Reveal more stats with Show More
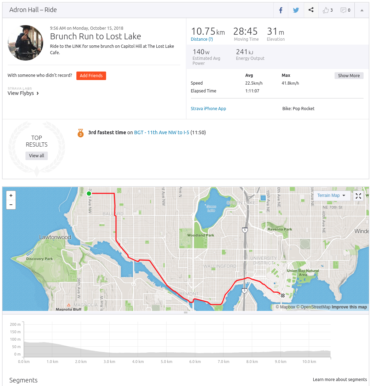371x386 pixels. 349,75
